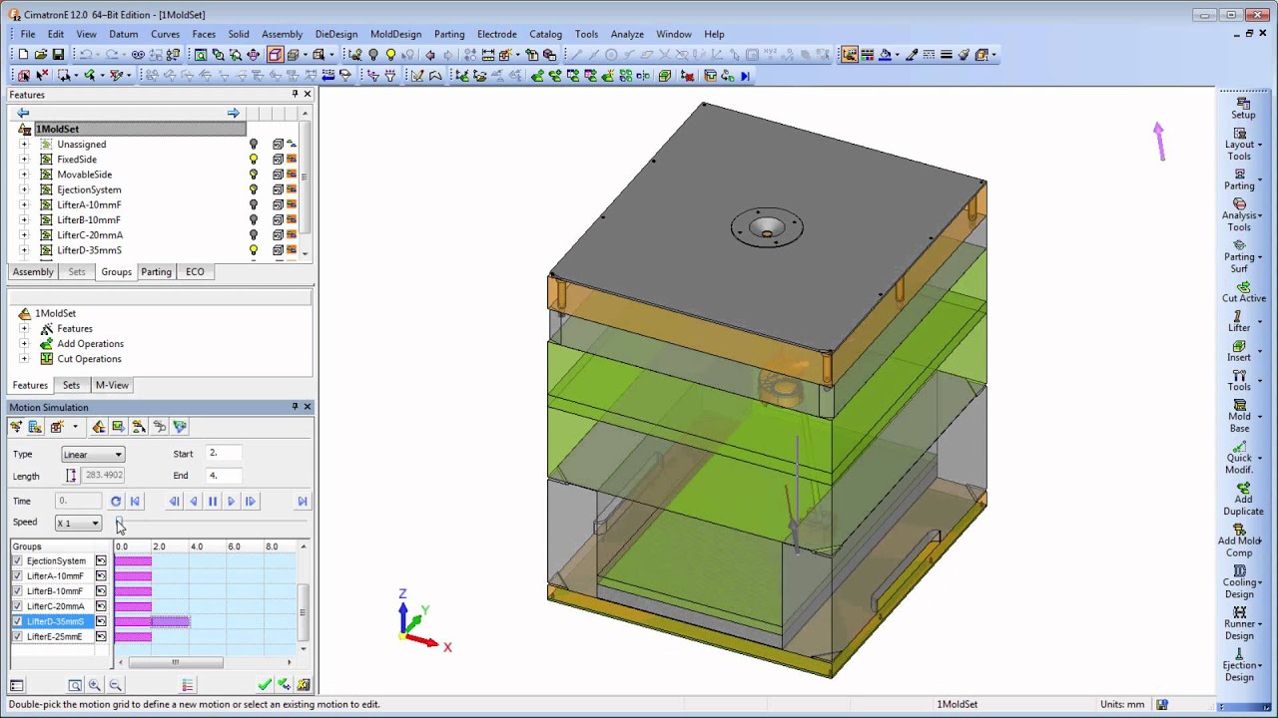Uncheck the LifterE-25mmE group checkbox
This screenshot has height=718, width=1278.
(17, 636)
